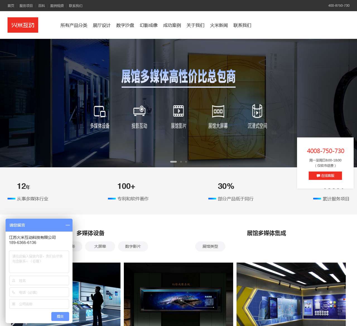This screenshot has height=326, width=357.
Task: Call number 400-8750-730 in top bar
Action: (x=339, y=6)
